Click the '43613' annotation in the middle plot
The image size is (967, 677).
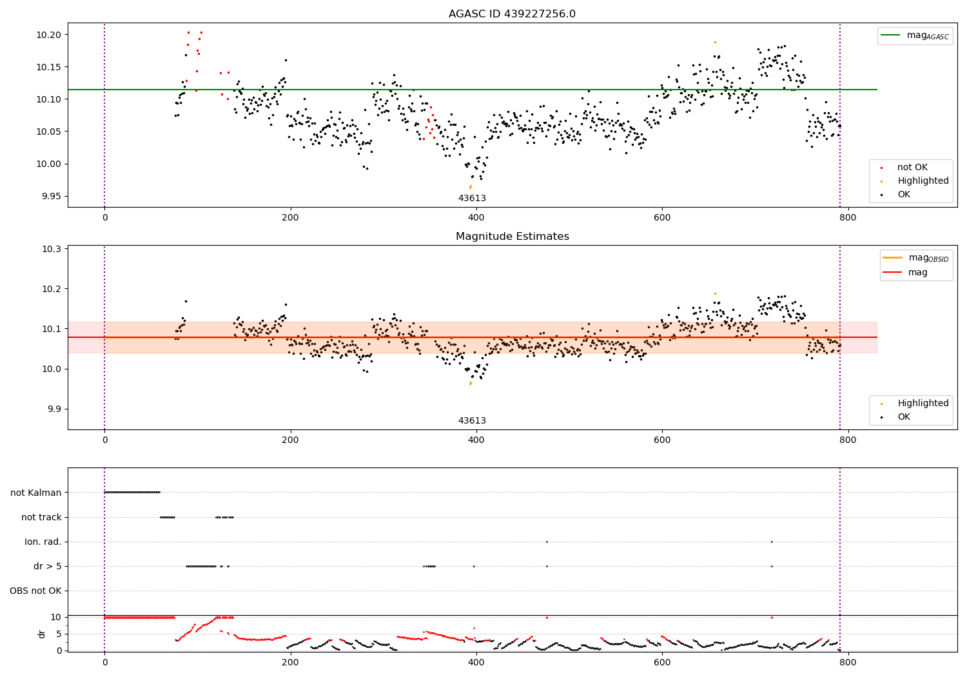click(x=472, y=421)
